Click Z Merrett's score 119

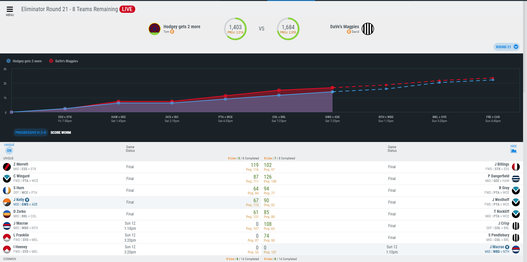[255, 165]
